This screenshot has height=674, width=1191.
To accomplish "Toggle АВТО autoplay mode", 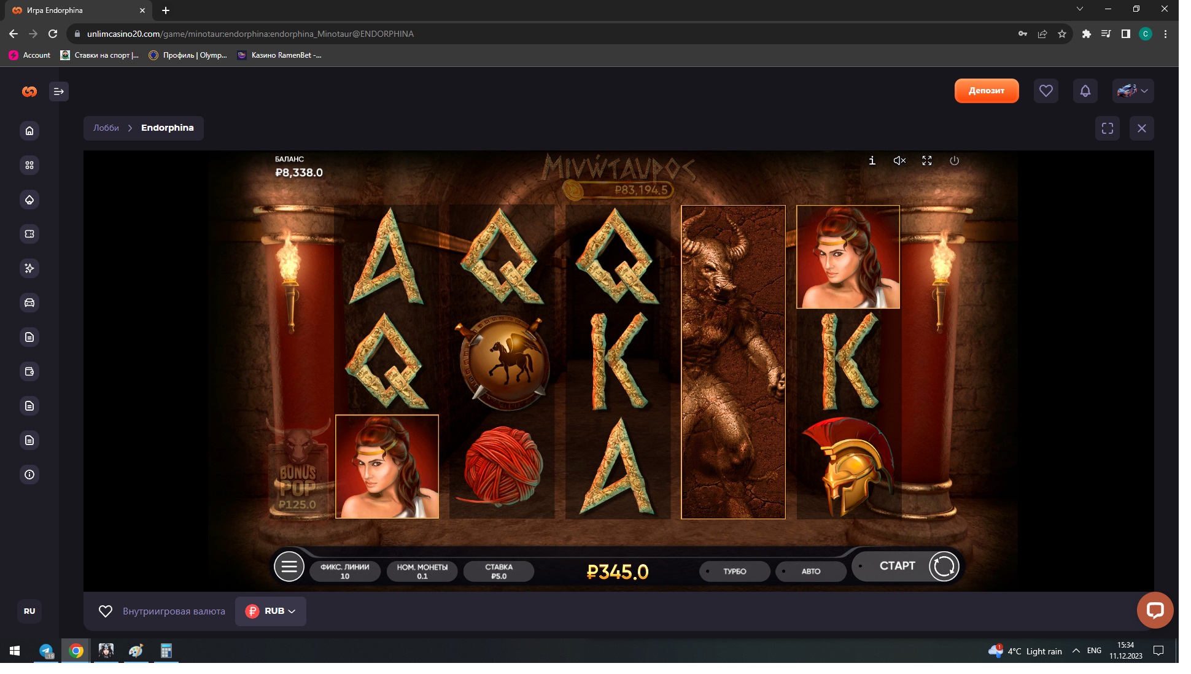I will (810, 571).
